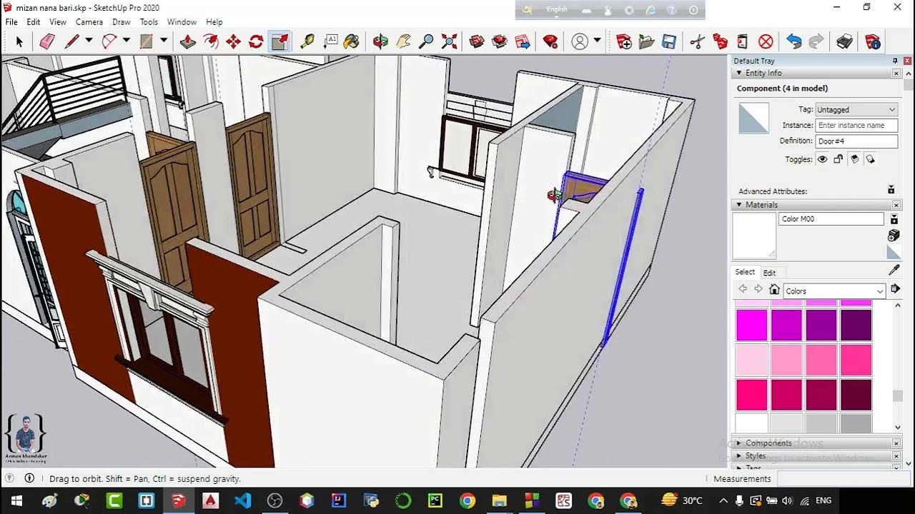This screenshot has height=514, width=915.
Task: Activate the Orbit tool
Action: click(x=380, y=41)
